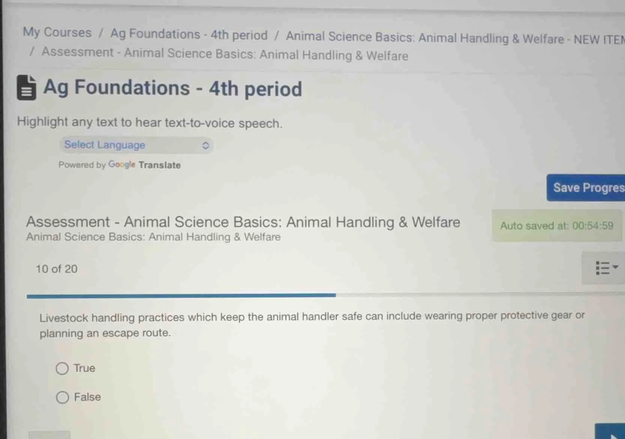Image resolution: width=625 pixels, height=439 pixels.
Task: Click the question navigator's small dropdown arrow
Action: click(x=614, y=267)
